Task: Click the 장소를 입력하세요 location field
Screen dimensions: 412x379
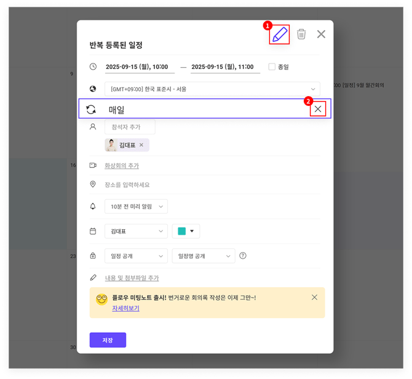Action: (x=184, y=185)
